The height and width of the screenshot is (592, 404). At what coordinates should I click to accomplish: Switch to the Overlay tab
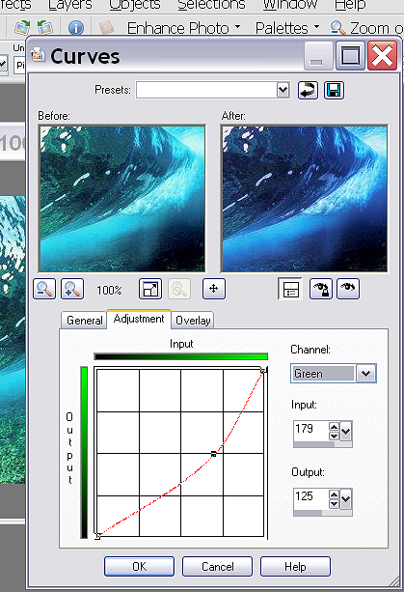tap(193, 321)
